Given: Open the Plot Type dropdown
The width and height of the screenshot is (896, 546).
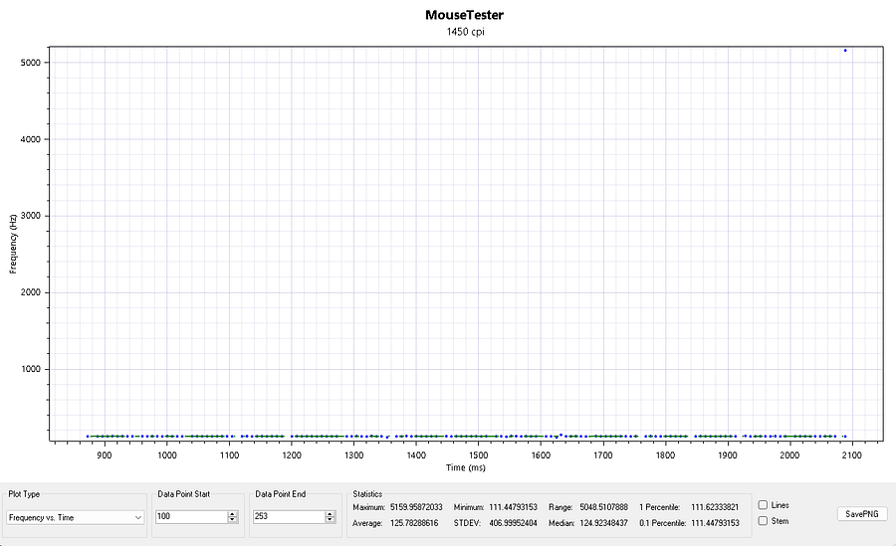Looking at the screenshot, I should point(75,517).
